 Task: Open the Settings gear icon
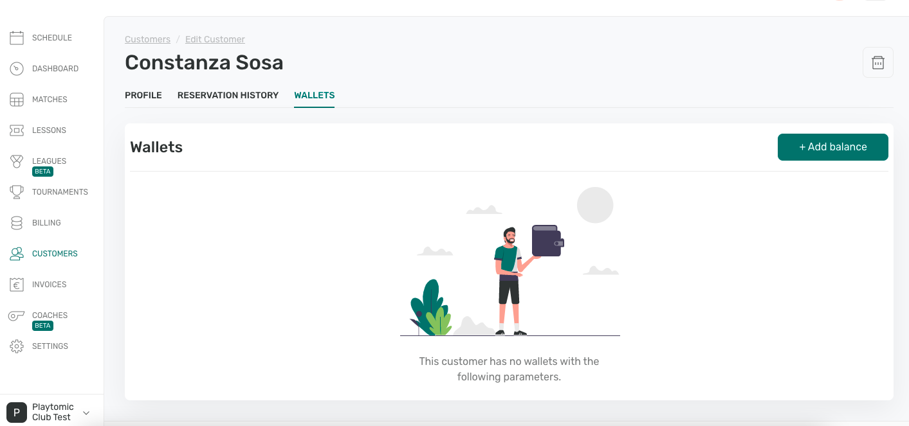(17, 346)
